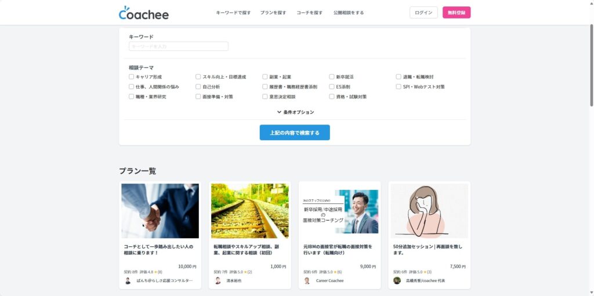Open 高橋秀誉/coachee代表 coach avatar
The height and width of the screenshot is (296, 594).
click(x=397, y=280)
